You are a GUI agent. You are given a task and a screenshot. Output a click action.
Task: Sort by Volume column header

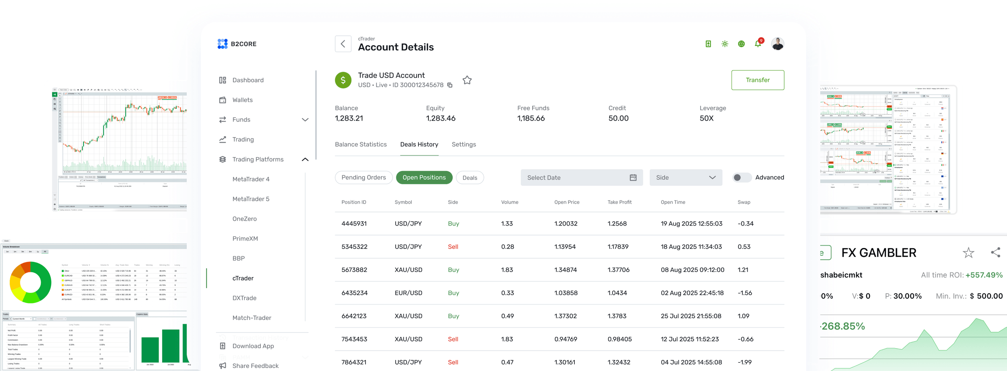point(509,202)
